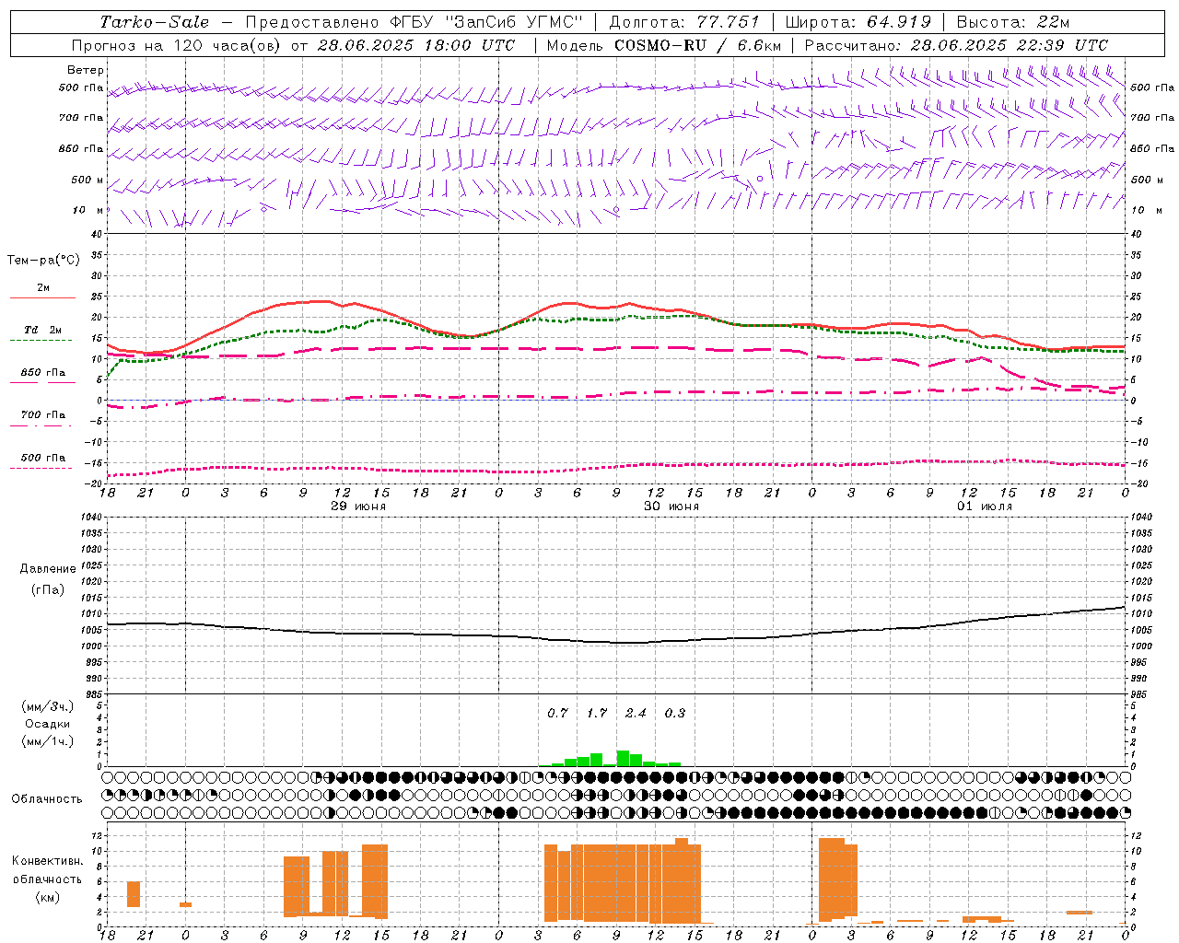
Task: Click the "700 гПа" entry in the temperature legend
Action: click(x=42, y=414)
